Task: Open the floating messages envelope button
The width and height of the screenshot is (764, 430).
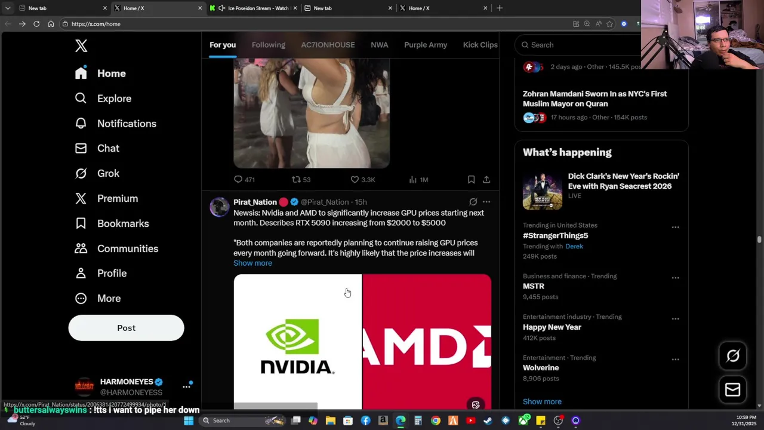Action: pyautogui.click(x=733, y=390)
